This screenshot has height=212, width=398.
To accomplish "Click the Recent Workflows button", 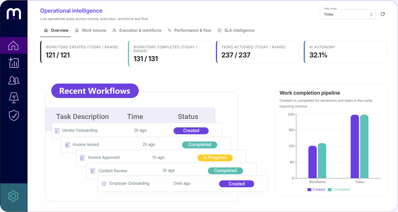I will [x=95, y=91].
